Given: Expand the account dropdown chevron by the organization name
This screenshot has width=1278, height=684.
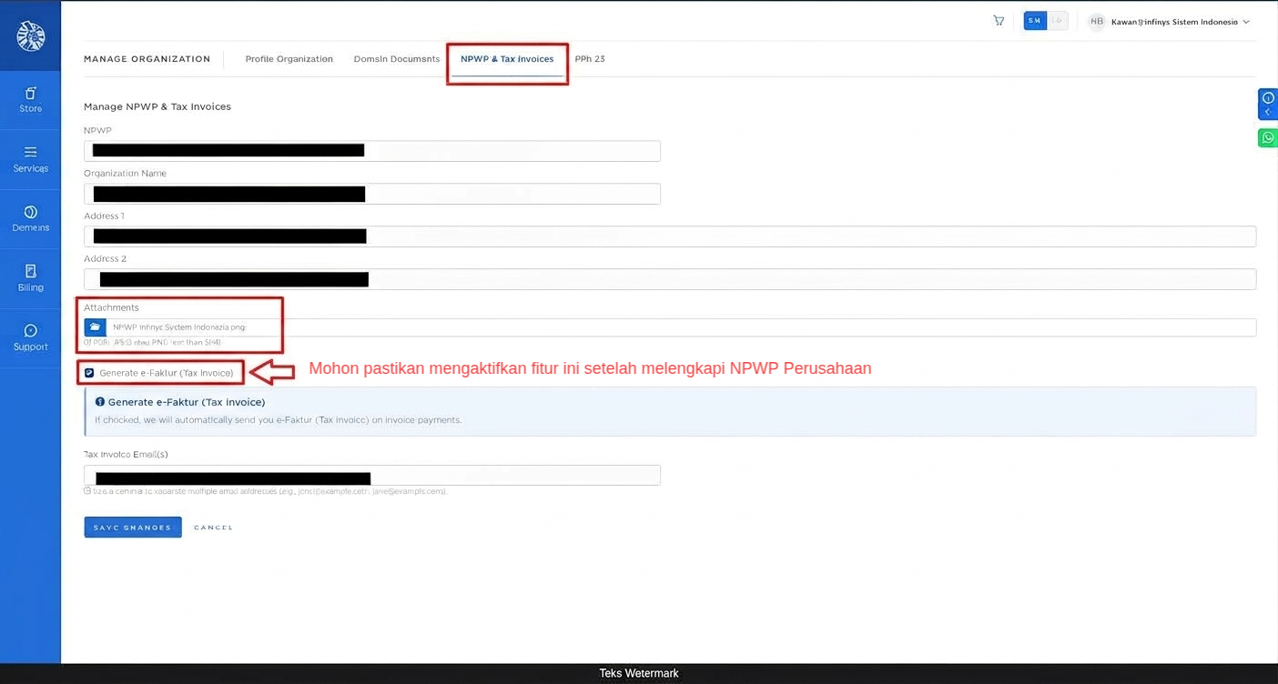Looking at the screenshot, I should (x=1246, y=22).
